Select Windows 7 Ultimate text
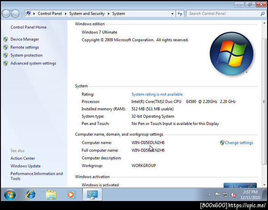 click(99, 32)
